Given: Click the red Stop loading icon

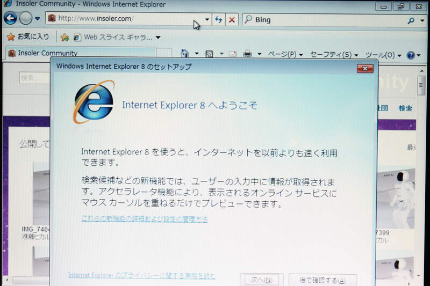Looking at the screenshot, I should click(232, 20).
